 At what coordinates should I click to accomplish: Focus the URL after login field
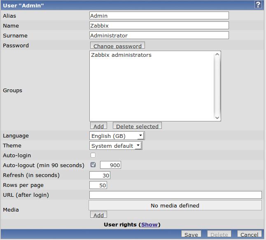(x=175, y=195)
